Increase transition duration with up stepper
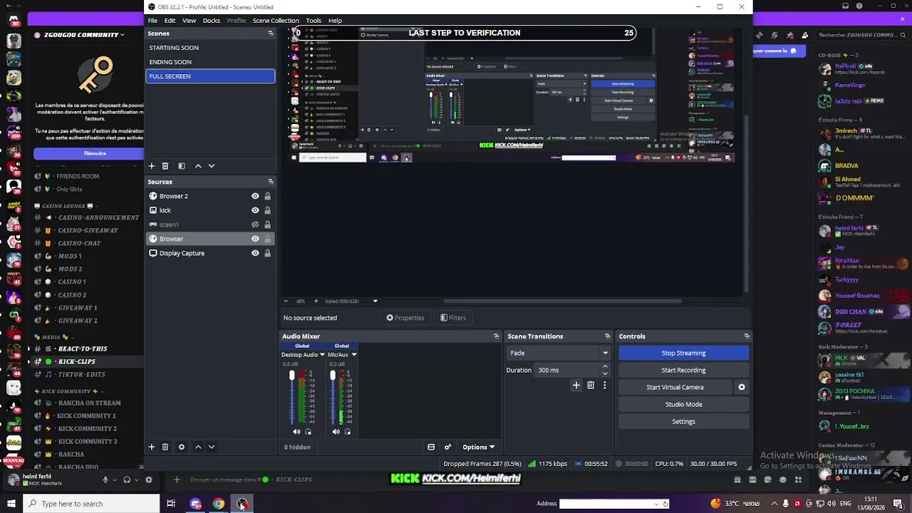 tap(605, 367)
